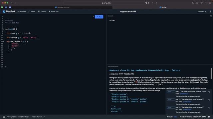Click the List<int> a declaration line

point(19,33)
